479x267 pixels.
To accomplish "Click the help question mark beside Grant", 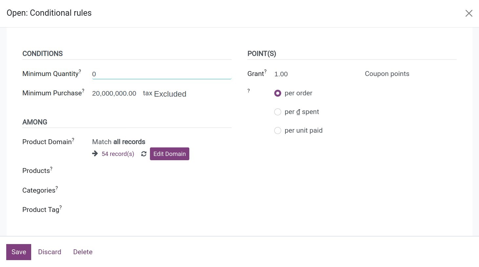I will point(265,71).
